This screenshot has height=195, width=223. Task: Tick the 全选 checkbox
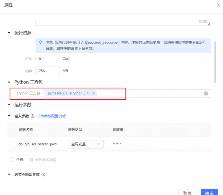[x=12, y=160]
